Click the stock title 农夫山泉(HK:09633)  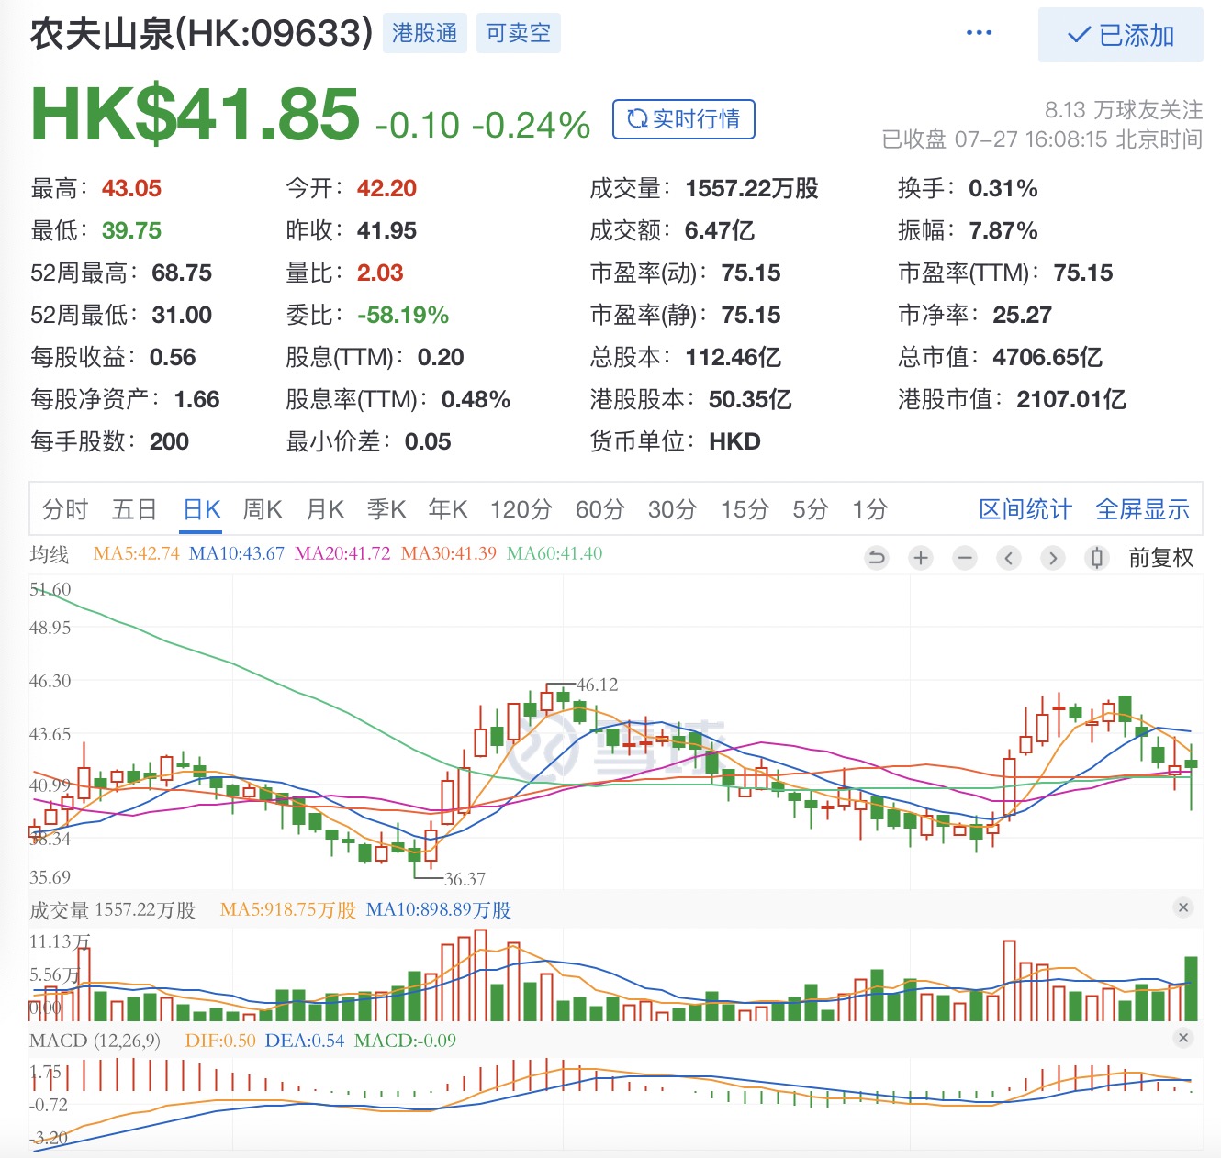point(202,34)
